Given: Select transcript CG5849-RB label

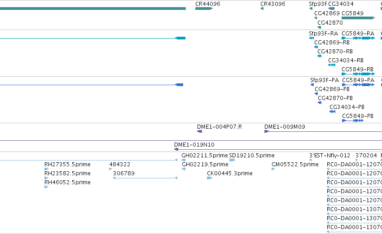Looking at the screenshot, I should 357,69.
